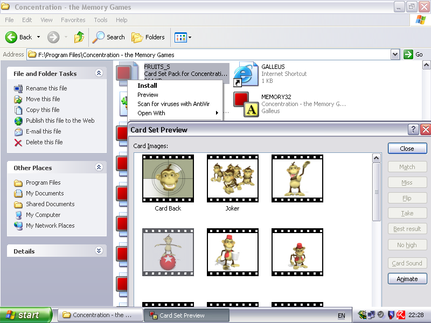431x323 pixels.
Task: Select the Joker monkeys card image
Action: pos(232,179)
